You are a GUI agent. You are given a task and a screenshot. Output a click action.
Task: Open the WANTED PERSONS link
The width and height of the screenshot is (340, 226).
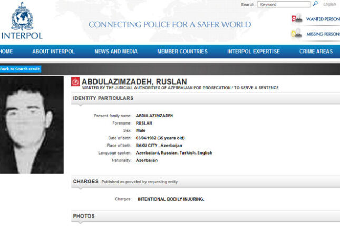323,19
